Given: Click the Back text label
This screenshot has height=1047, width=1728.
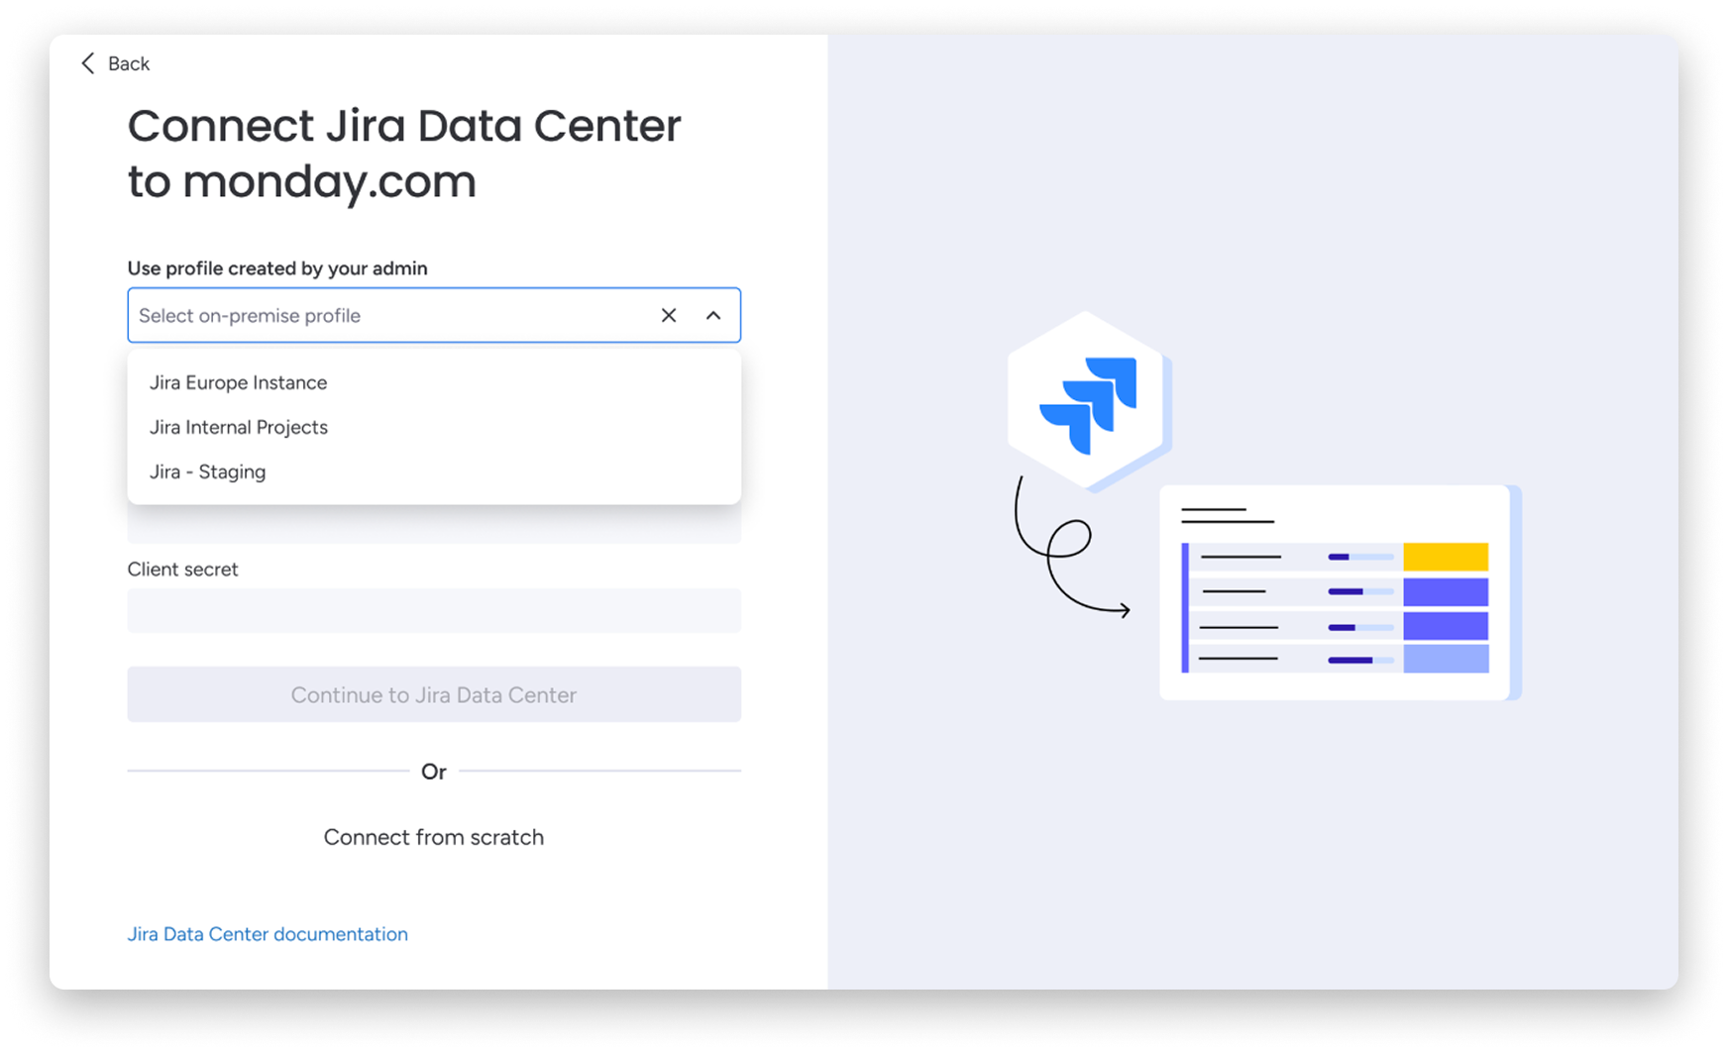Looking at the screenshot, I should [129, 63].
